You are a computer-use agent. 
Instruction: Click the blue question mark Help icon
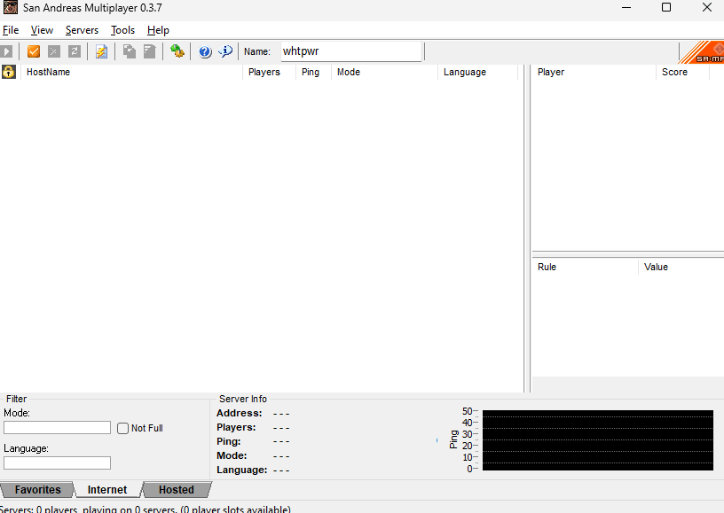[205, 51]
